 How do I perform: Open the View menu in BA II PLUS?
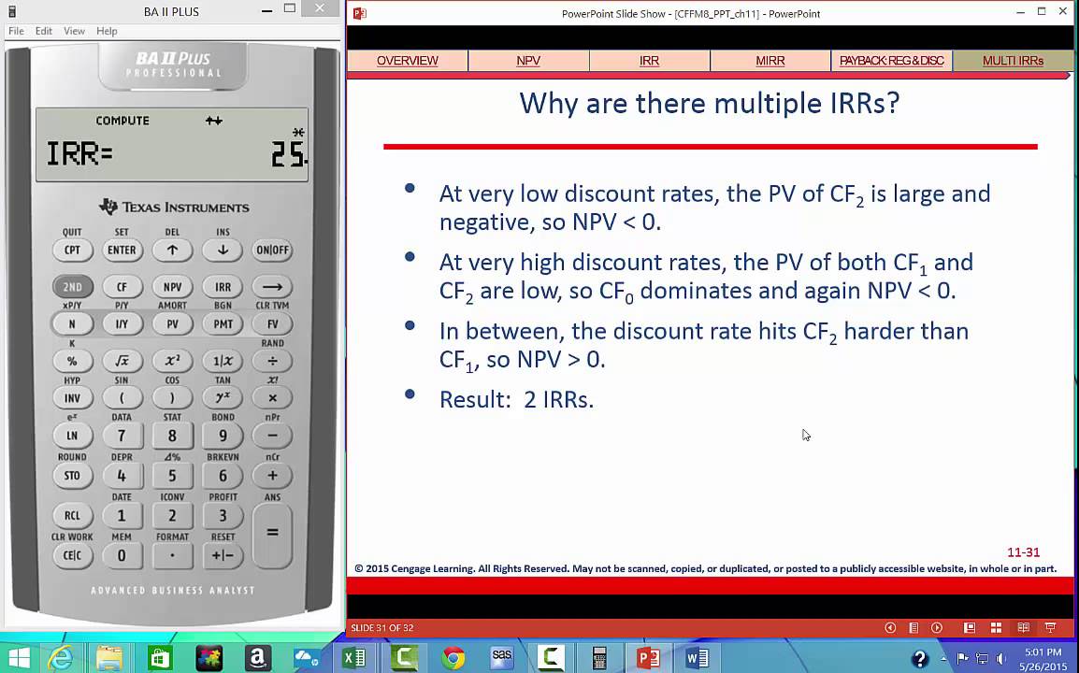pos(74,31)
